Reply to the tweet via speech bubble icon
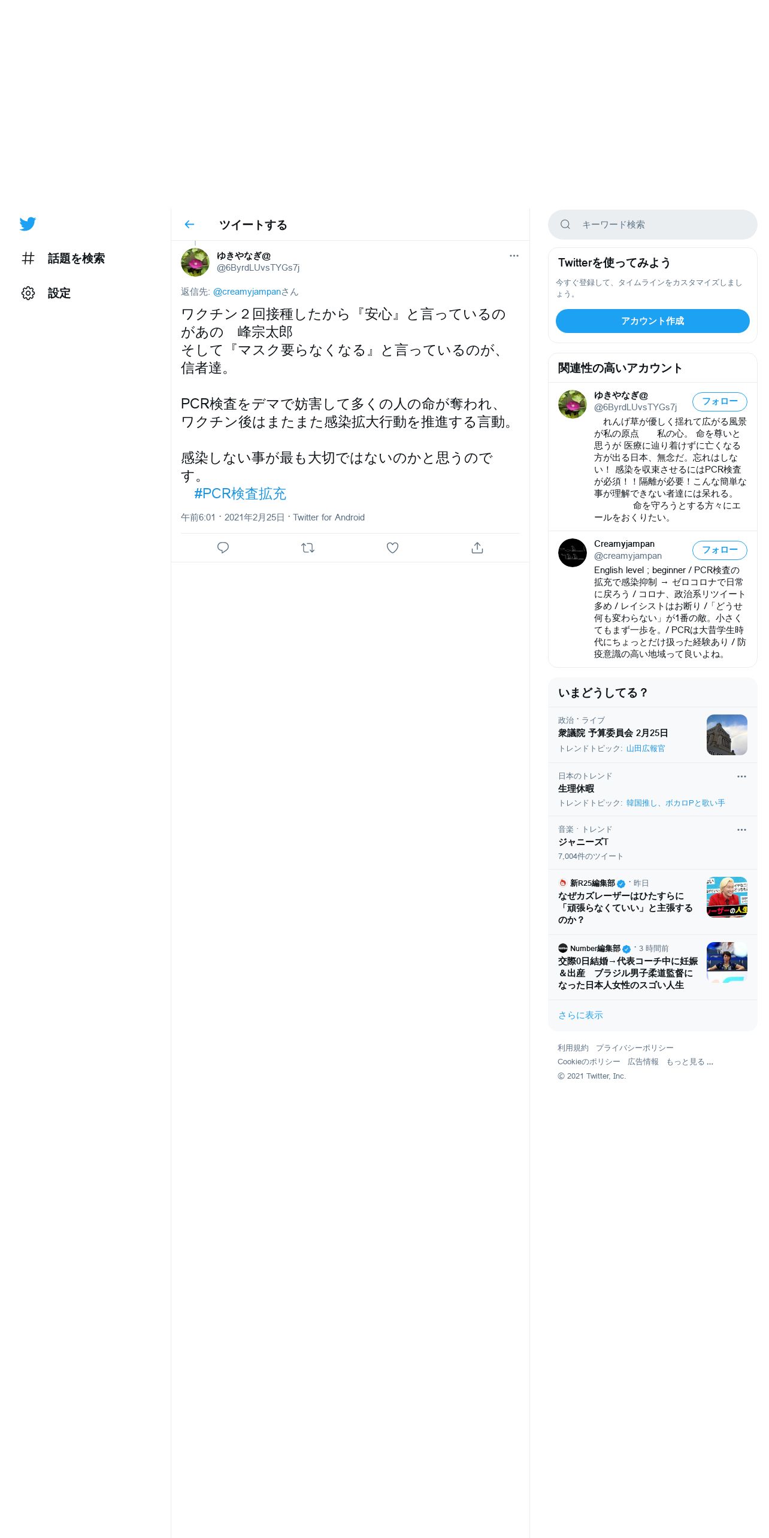The width and height of the screenshot is (769, 1538). (223, 547)
